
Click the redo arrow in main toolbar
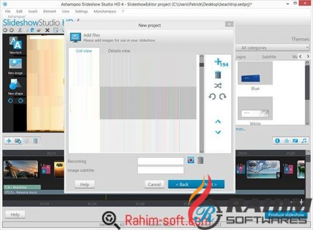(11, 30)
